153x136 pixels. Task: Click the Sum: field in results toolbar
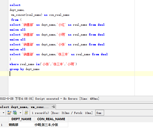point(99,113)
